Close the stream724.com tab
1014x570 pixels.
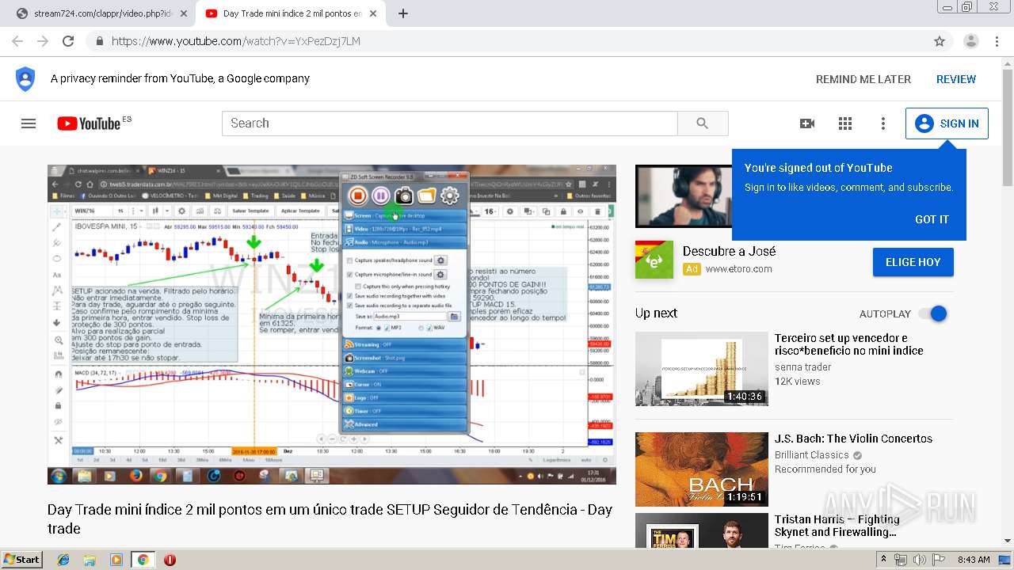(x=184, y=13)
